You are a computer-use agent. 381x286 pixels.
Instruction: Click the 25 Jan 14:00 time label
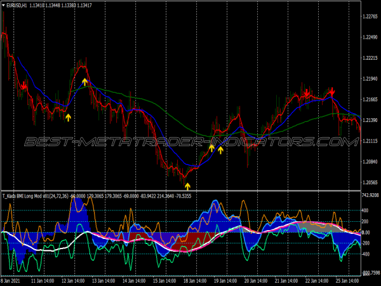coord(347,281)
